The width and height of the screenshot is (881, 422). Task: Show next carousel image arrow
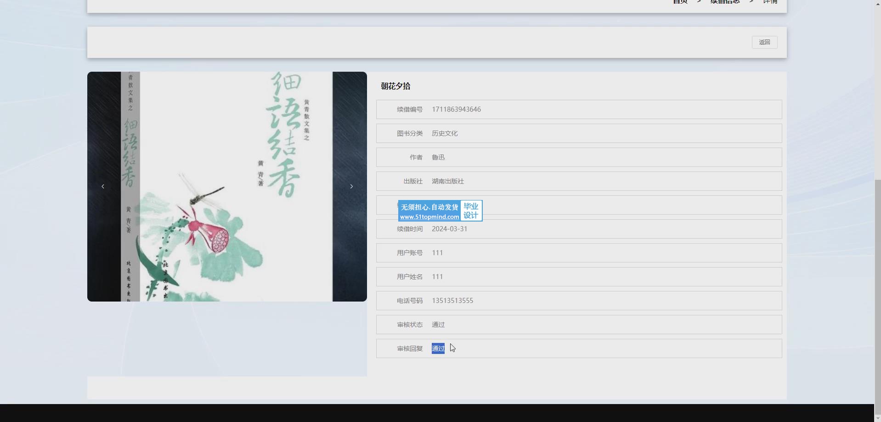[x=351, y=186]
